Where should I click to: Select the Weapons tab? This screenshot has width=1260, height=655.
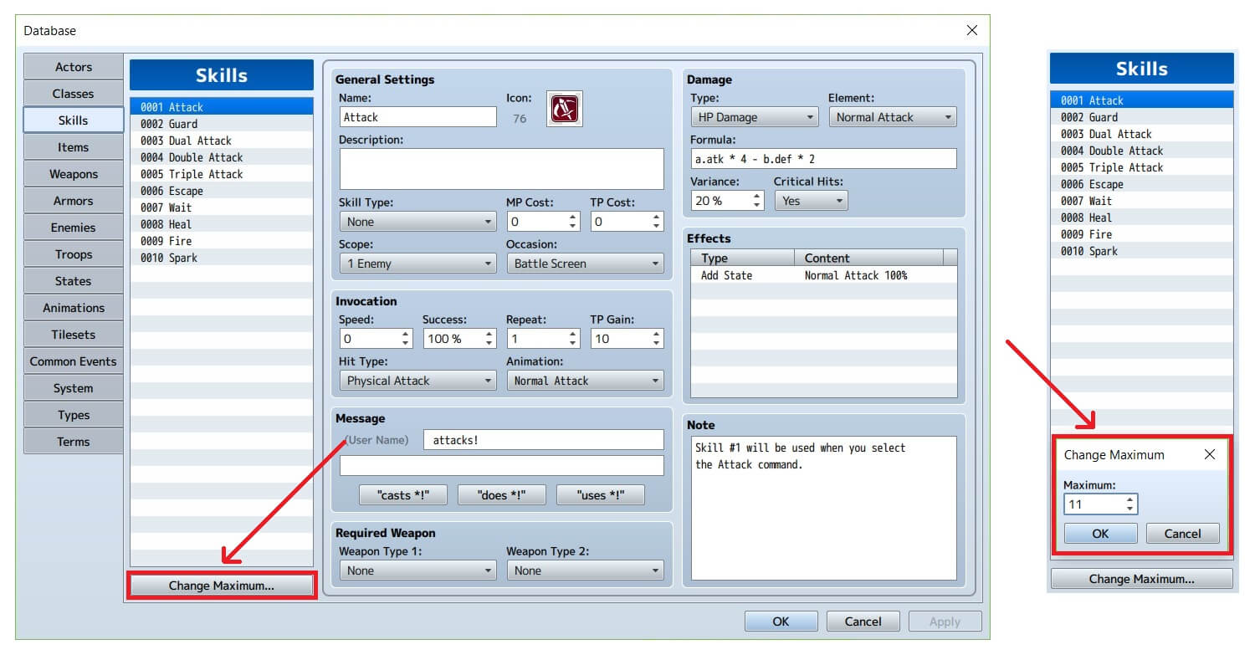point(74,174)
